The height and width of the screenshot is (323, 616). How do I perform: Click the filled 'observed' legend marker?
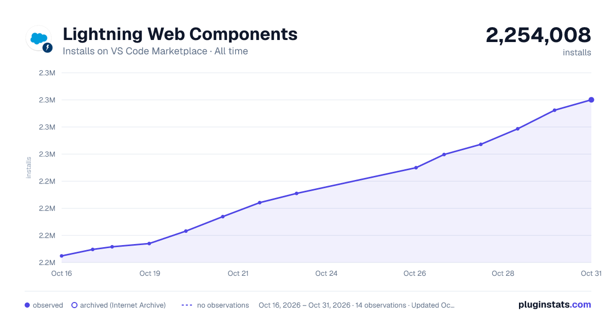27,305
